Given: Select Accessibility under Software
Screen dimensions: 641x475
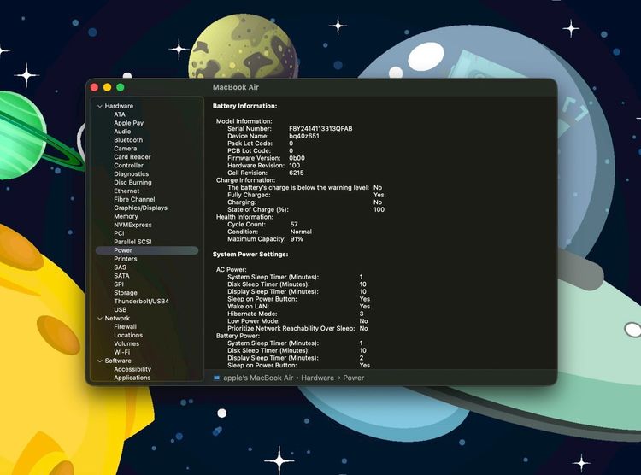Looking at the screenshot, I should pyautogui.click(x=132, y=369).
